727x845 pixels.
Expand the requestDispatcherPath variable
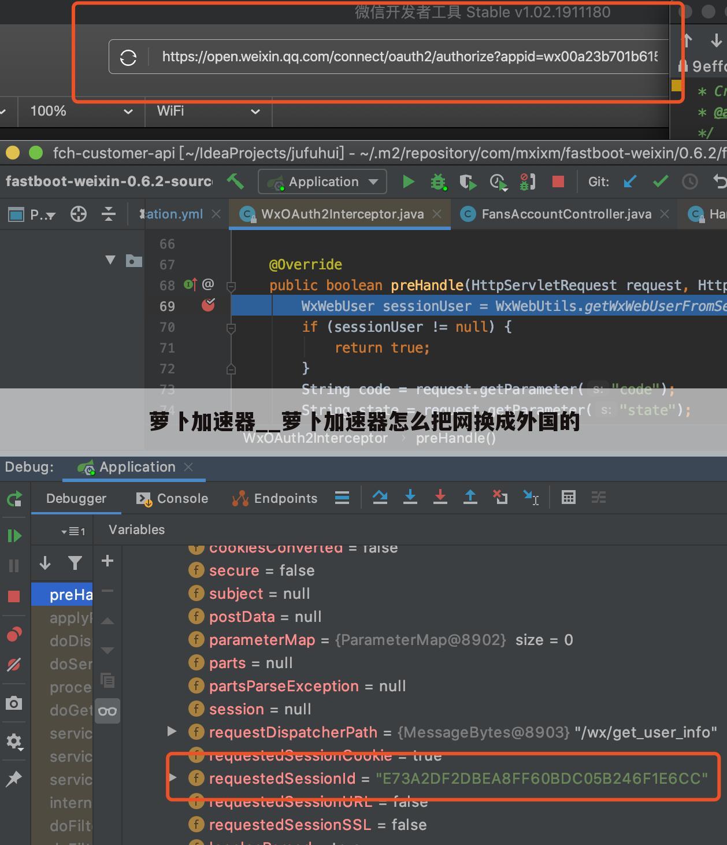point(172,731)
